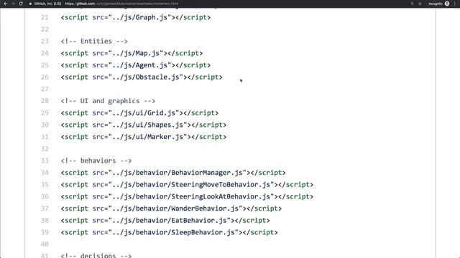
Task: Reload the page with refresh icon
Action: [21, 4]
